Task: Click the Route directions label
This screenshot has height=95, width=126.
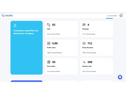Action: [x=88, y=48]
